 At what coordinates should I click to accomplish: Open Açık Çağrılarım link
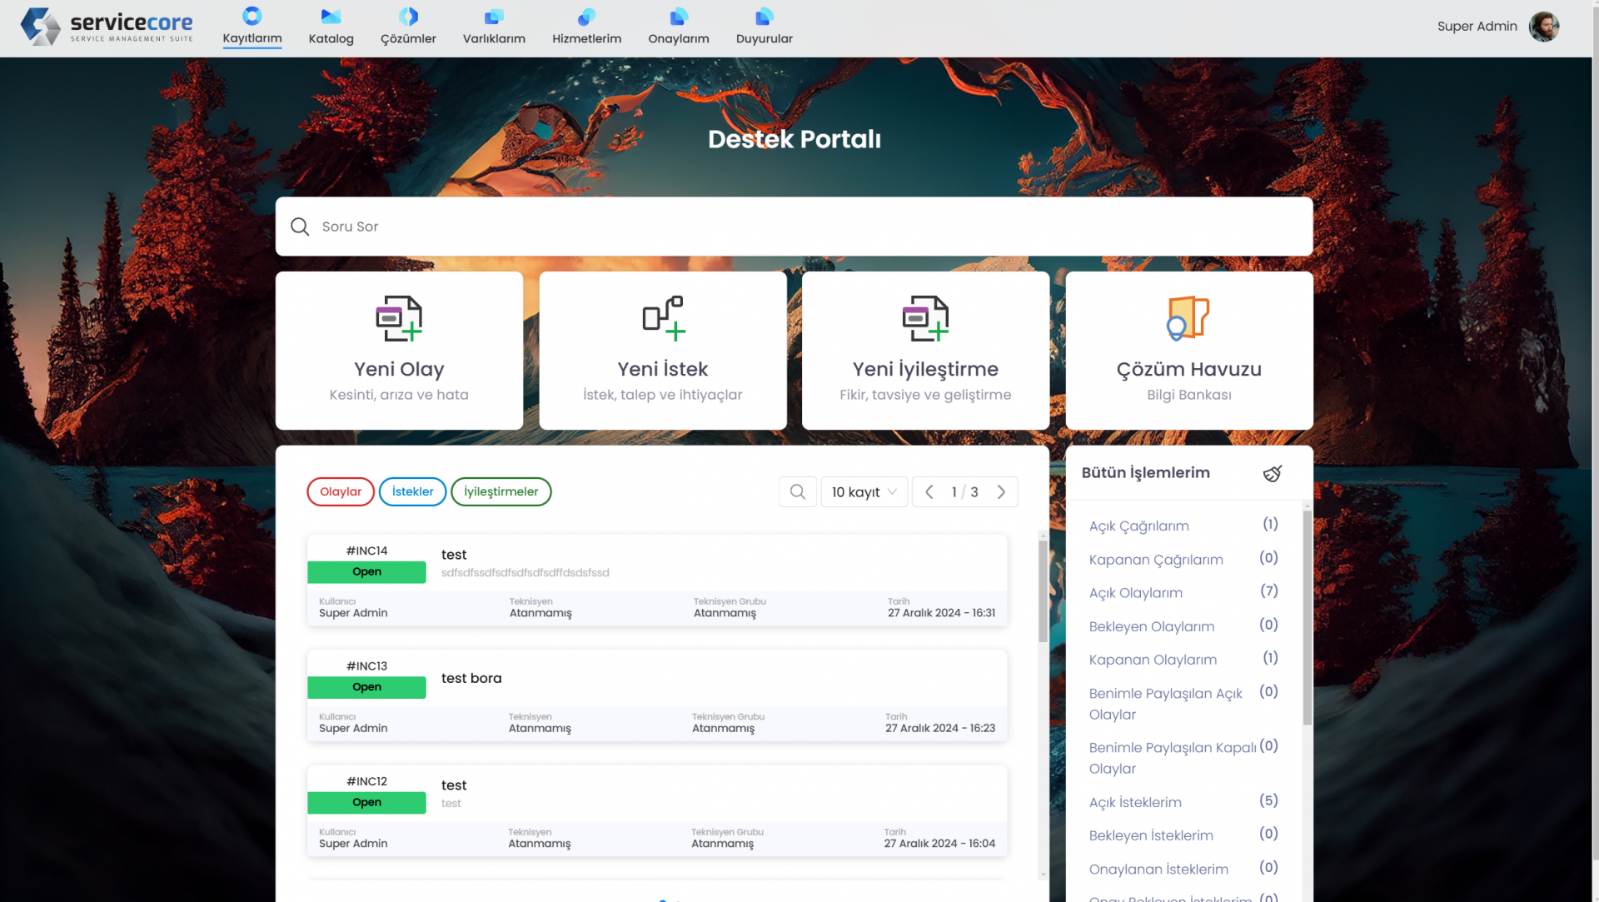click(x=1138, y=526)
